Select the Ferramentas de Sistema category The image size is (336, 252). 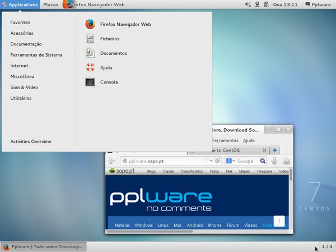[x=36, y=55]
